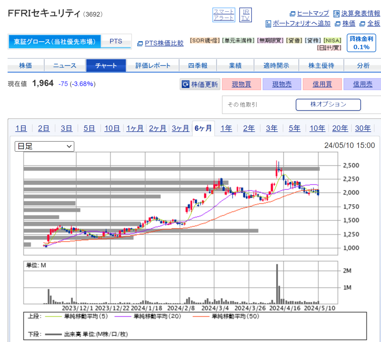Viewport: 381px width, 342px height.
Task: Select the 2日 chart period
Action: pos(44,128)
